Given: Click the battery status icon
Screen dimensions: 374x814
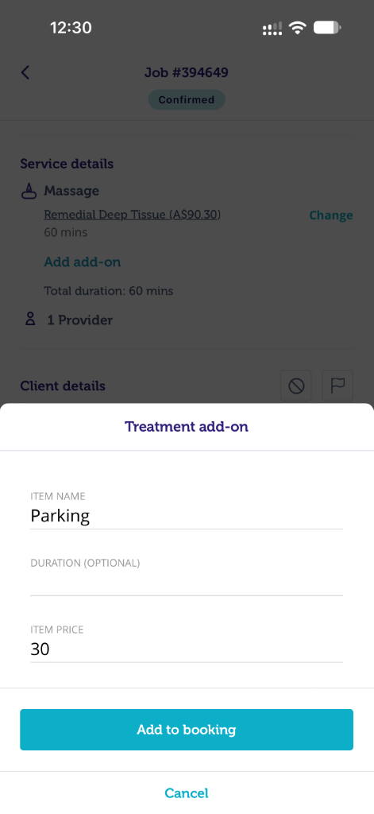Looking at the screenshot, I should point(327,28).
